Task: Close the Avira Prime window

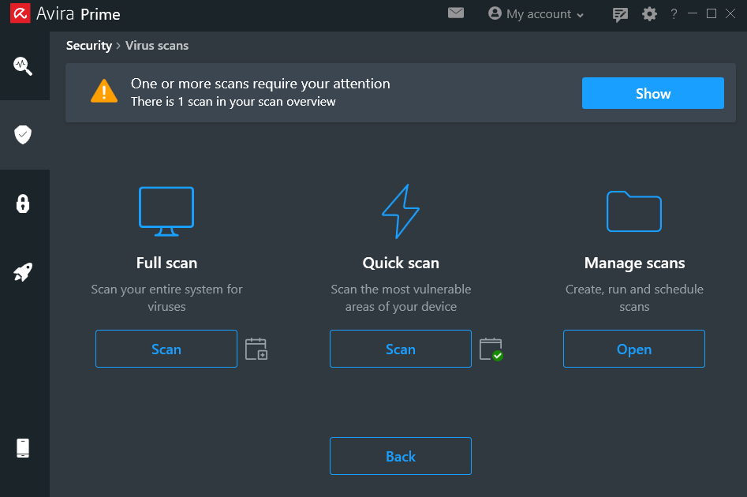Action: [x=730, y=14]
